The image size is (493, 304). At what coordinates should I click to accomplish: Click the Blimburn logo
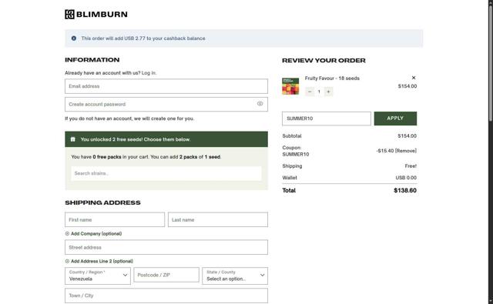point(96,14)
